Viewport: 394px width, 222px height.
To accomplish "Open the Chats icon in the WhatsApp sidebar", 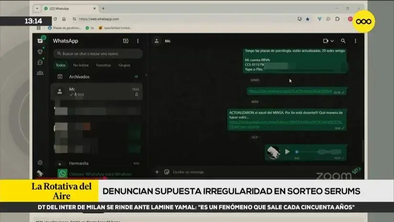I will pos(40,41).
